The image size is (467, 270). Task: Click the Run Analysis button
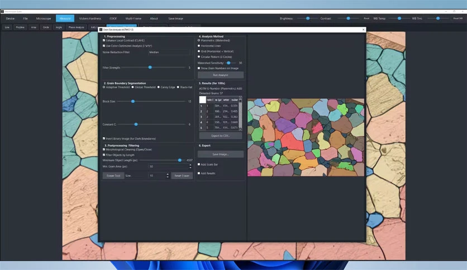pyautogui.click(x=221, y=75)
